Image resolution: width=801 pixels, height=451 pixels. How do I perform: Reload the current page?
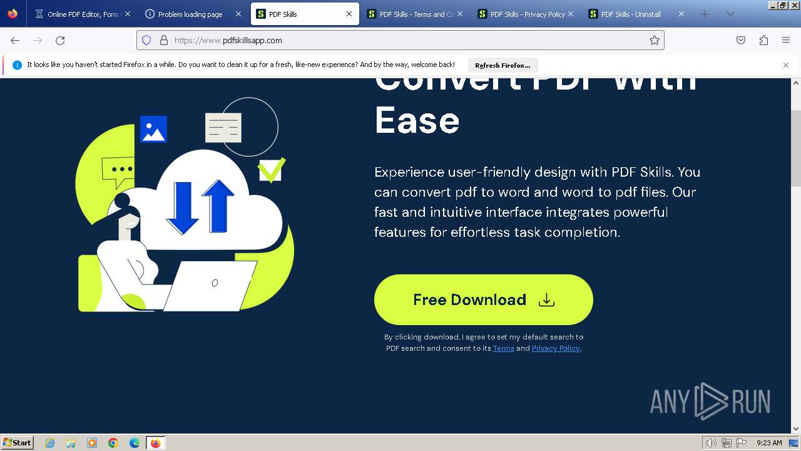coord(60,40)
